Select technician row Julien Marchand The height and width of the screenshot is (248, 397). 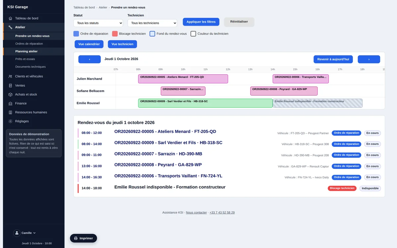click(89, 79)
